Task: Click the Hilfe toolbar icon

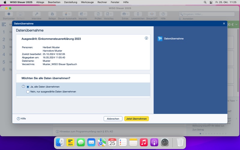Action: tap(163, 14)
